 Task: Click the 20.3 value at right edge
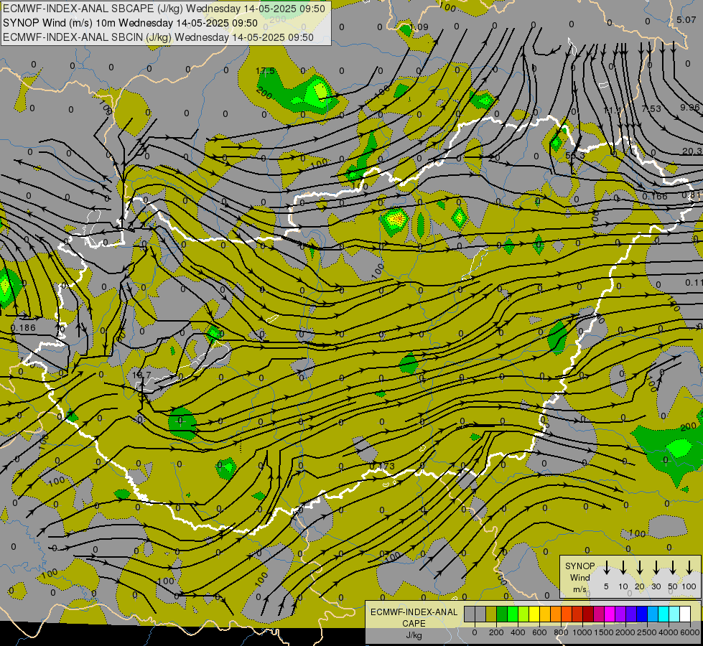click(692, 151)
